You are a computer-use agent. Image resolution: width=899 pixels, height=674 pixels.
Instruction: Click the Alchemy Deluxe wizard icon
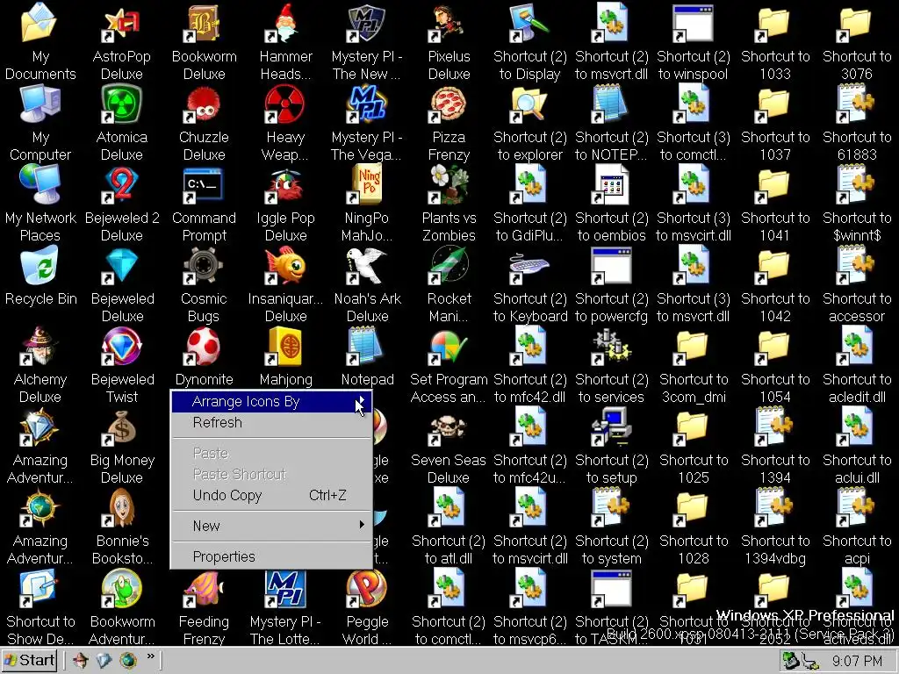(40, 346)
